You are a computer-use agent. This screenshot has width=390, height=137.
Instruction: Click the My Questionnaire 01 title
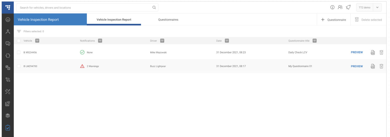[x=300, y=66]
